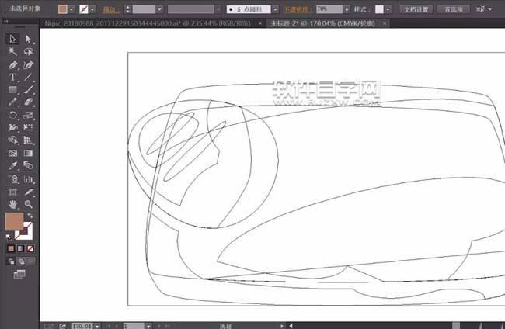Viewport: 505px width, 329px height.
Task: Open the change screen mode button
Action: [19, 275]
